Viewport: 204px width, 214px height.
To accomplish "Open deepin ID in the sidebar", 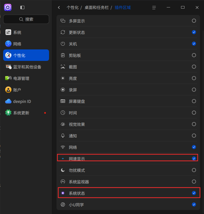I will click(x=26, y=101).
